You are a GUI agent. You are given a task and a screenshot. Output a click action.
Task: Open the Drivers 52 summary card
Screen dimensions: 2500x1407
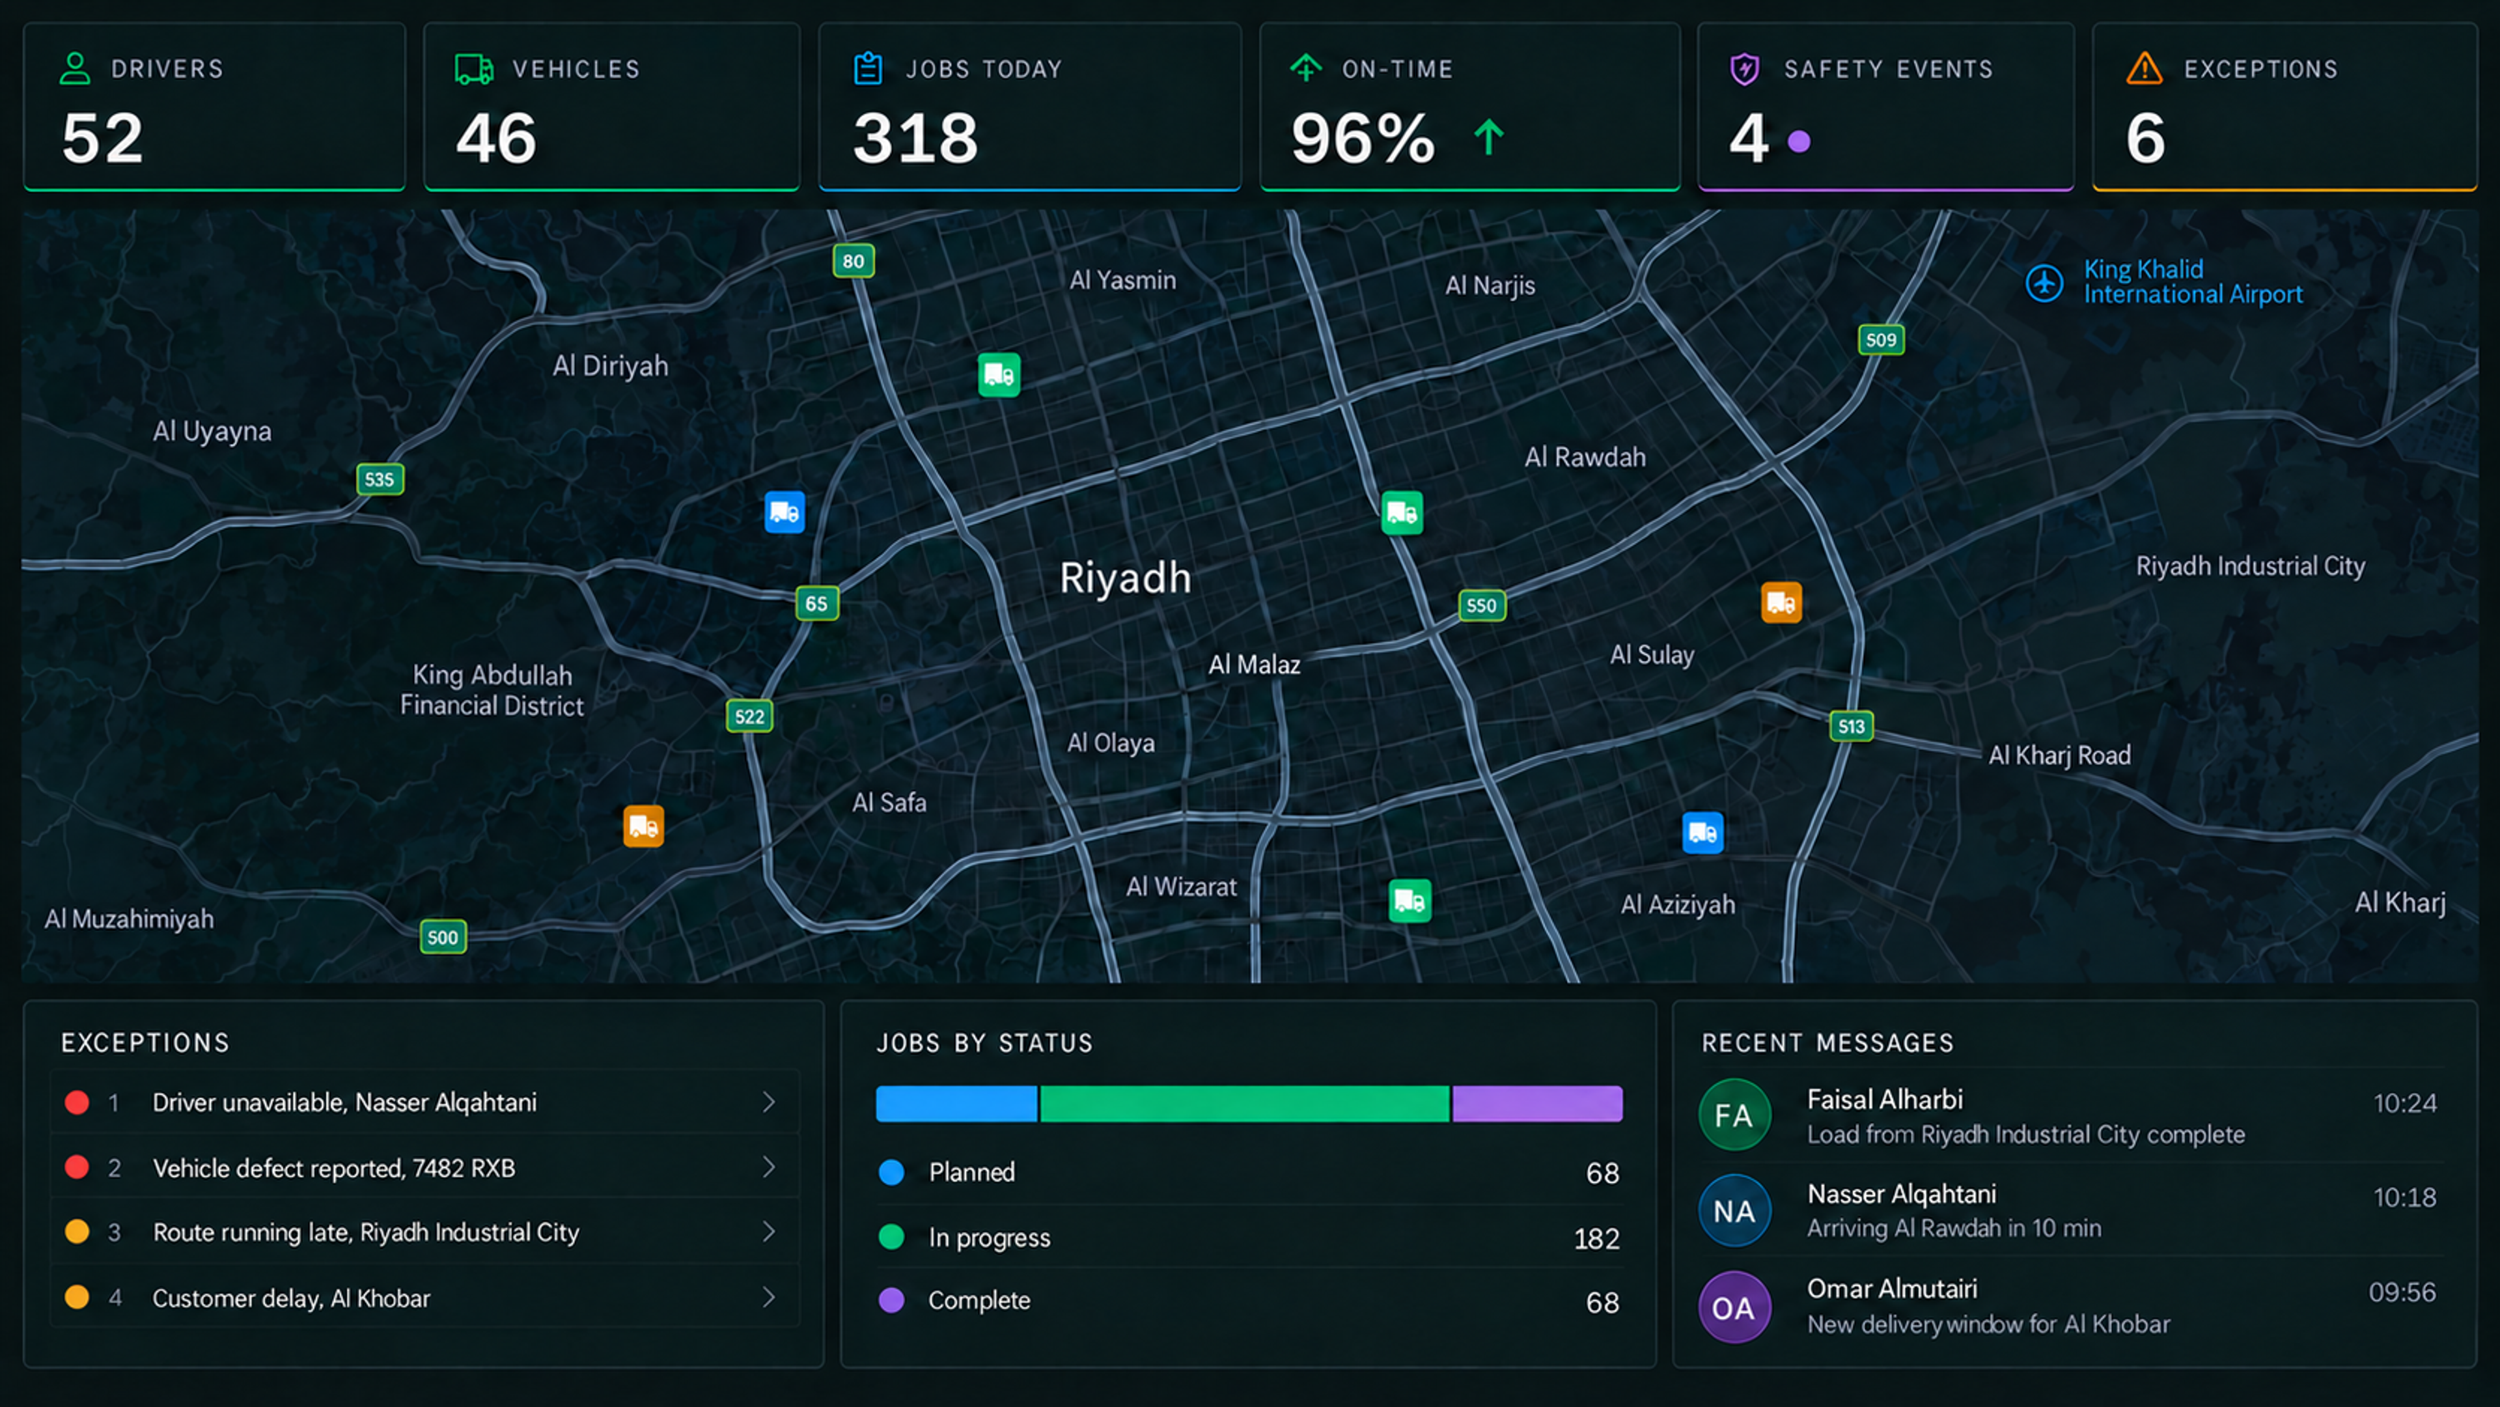[x=214, y=107]
